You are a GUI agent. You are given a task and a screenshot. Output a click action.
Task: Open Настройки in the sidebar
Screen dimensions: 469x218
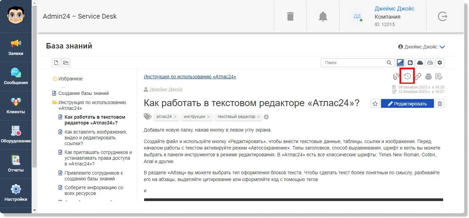pyautogui.click(x=16, y=193)
